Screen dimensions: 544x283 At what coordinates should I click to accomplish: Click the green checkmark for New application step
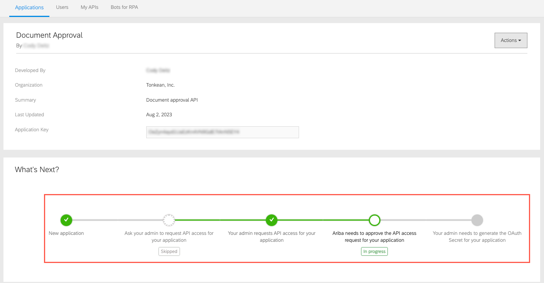point(66,220)
